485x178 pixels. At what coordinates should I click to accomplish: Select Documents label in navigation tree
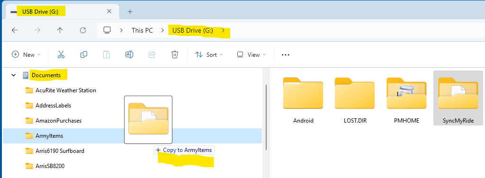46,75
